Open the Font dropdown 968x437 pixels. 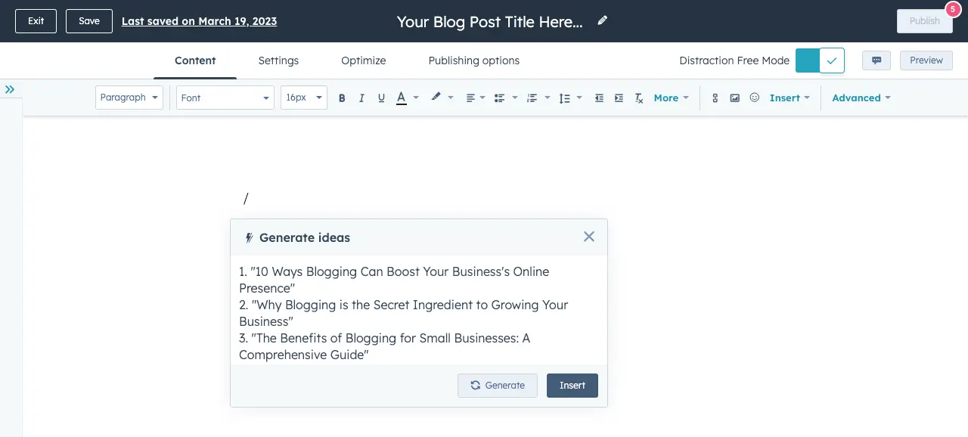(x=224, y=98)
